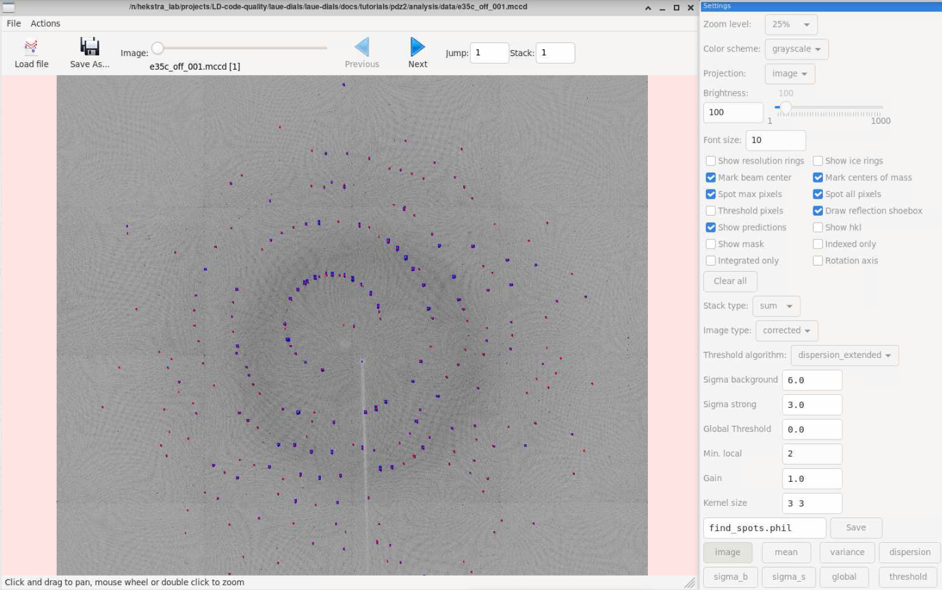Advance with the Next arrow icon

[417, 47]
